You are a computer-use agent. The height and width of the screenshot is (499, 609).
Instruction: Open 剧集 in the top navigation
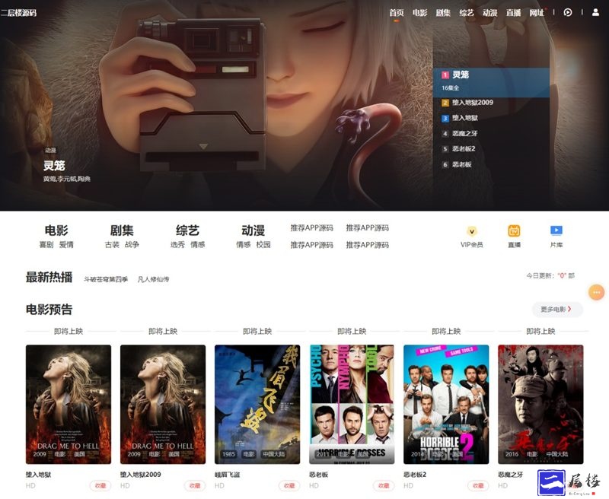pyautogui.click(x=443, y=13)
